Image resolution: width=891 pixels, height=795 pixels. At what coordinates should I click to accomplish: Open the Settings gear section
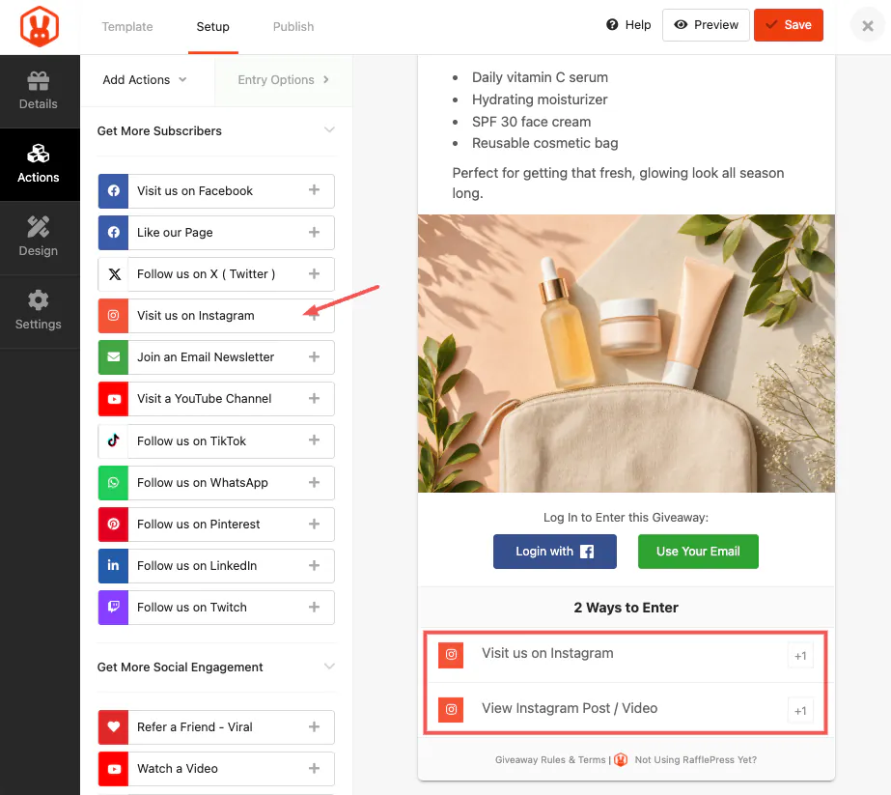[39, 311]
